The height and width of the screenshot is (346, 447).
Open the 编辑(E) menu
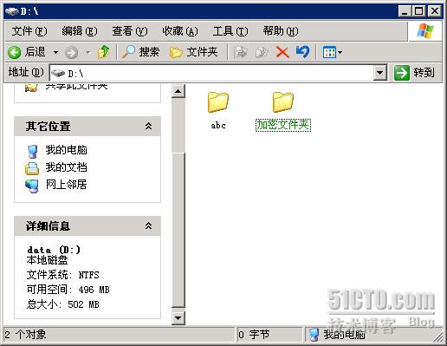point(80,31)
